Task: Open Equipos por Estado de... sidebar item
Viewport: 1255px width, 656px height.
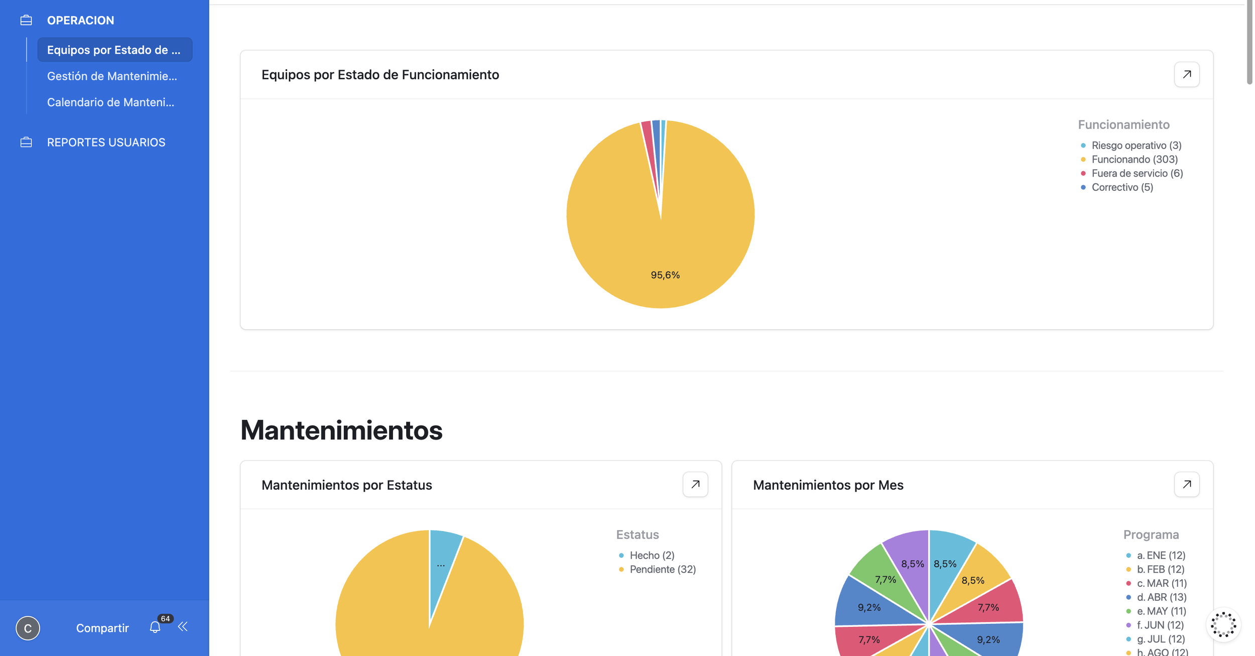Action: coord(115,50)
